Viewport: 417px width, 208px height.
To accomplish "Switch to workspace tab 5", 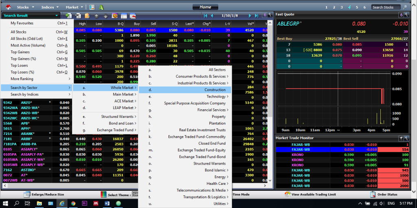I will [357, 7].
